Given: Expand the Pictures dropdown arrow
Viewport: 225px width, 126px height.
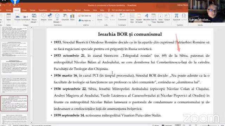Looking at the screenshot, I should point(18,22).
